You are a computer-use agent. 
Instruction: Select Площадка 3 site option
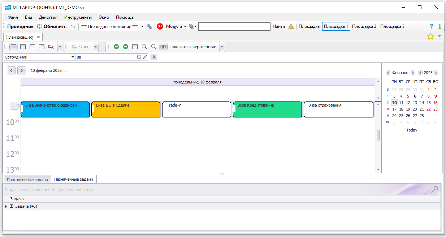click(392, 26)
